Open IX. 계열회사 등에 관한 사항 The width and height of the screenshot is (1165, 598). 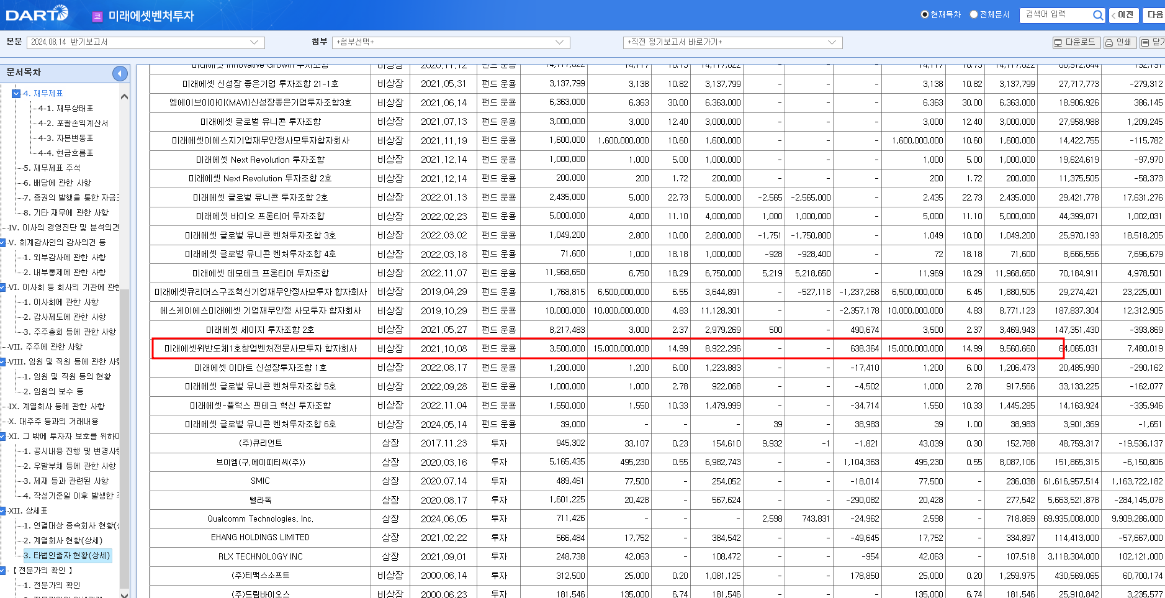coord(57,407)
